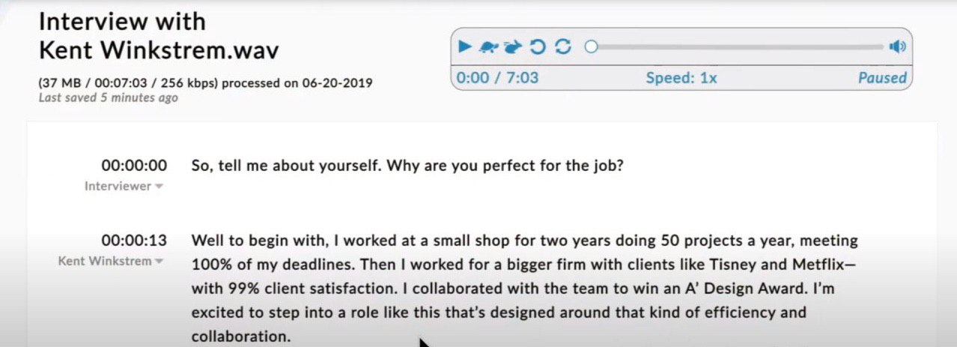Slow down playback with turtle icon
The width and height of the screenshot is (957, 347).
point(489,47)
